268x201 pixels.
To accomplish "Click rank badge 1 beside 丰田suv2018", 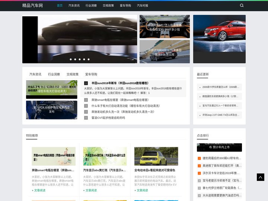I will click(86, 83).
